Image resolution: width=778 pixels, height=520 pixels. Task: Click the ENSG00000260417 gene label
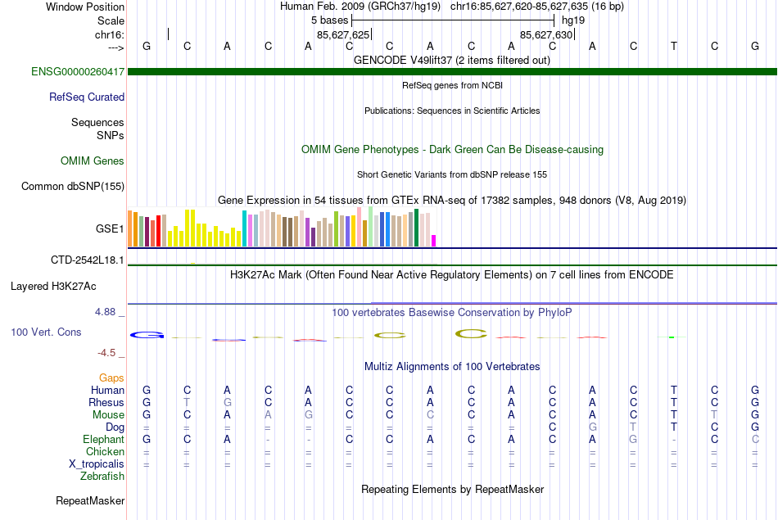(x=78, y=71)
